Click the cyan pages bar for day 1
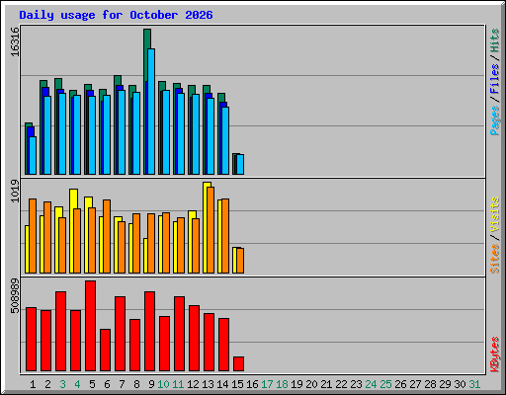The width and height of the screenshot is (506, 395). [x=33, y=155]
